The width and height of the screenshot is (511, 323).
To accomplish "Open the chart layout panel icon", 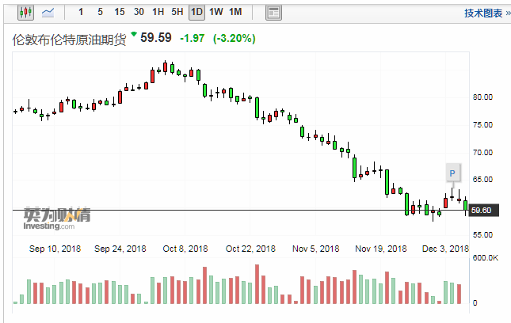I will (x=273, y=13).
